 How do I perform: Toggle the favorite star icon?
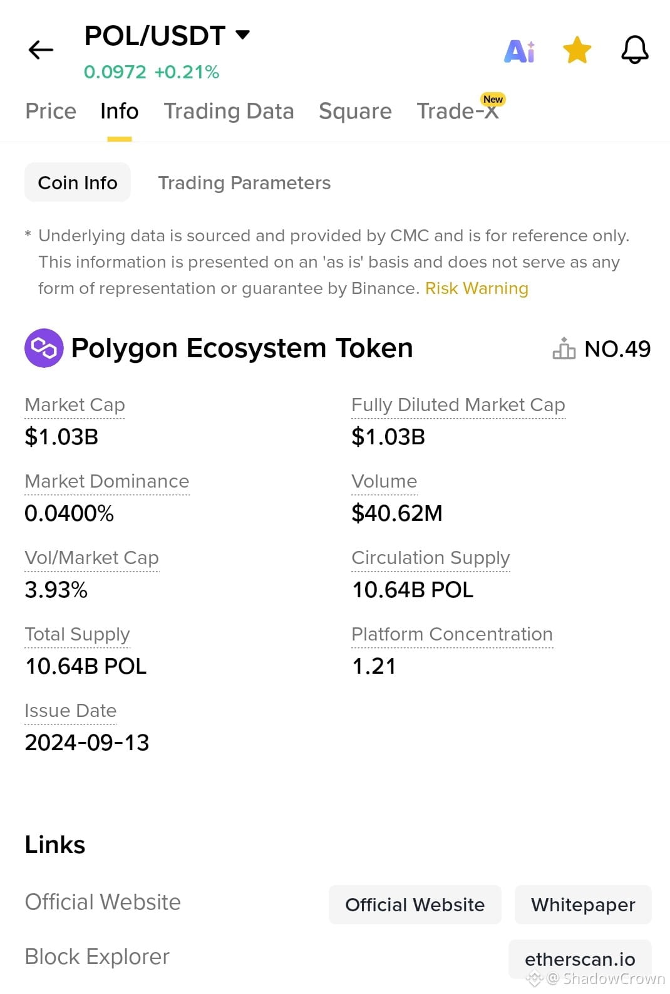tap(577, 50)
